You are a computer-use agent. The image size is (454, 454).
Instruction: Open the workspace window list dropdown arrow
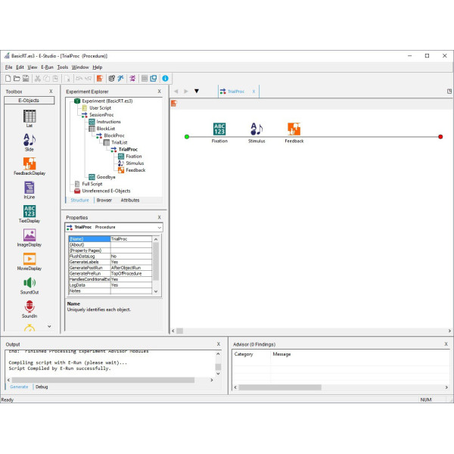197,92
